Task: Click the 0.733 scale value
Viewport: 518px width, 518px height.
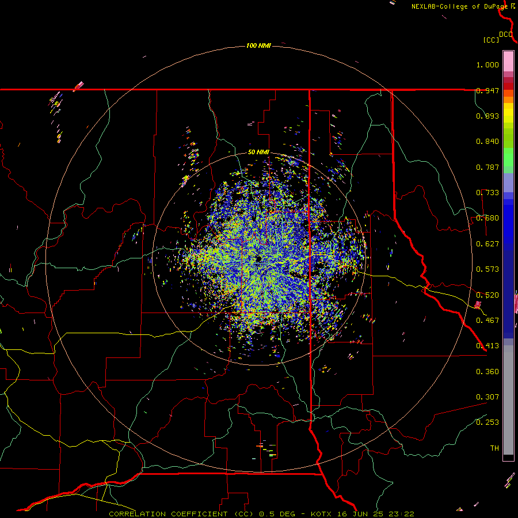Action: tap(487, 193)
